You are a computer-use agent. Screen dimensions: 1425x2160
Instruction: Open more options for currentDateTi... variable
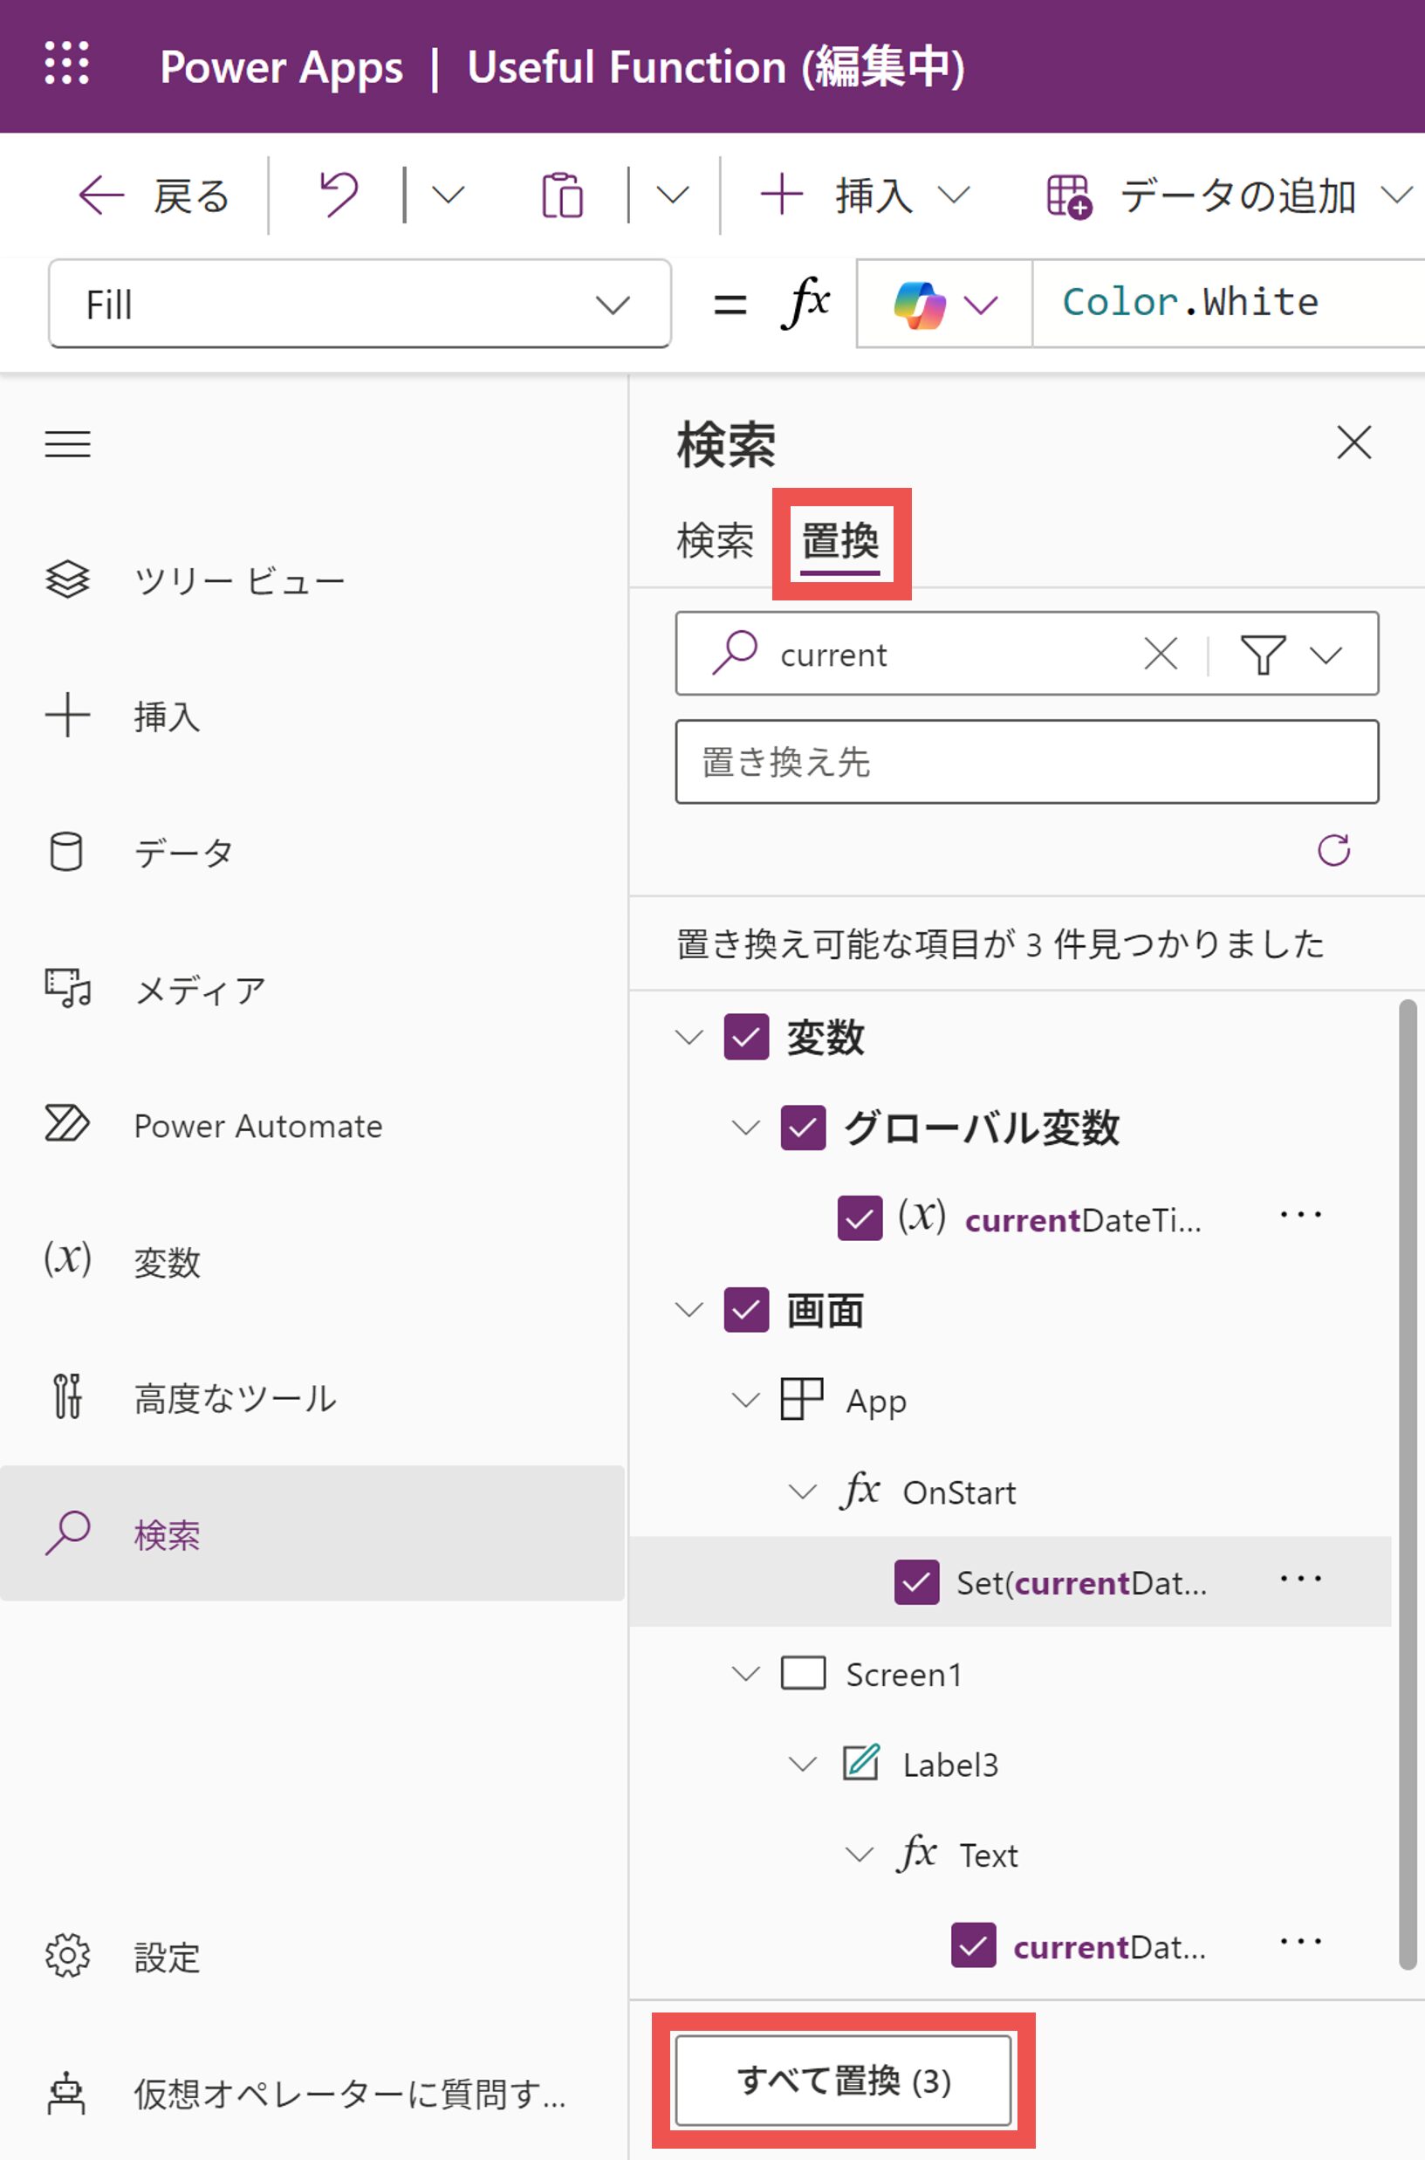(x=1300, y=1215)
